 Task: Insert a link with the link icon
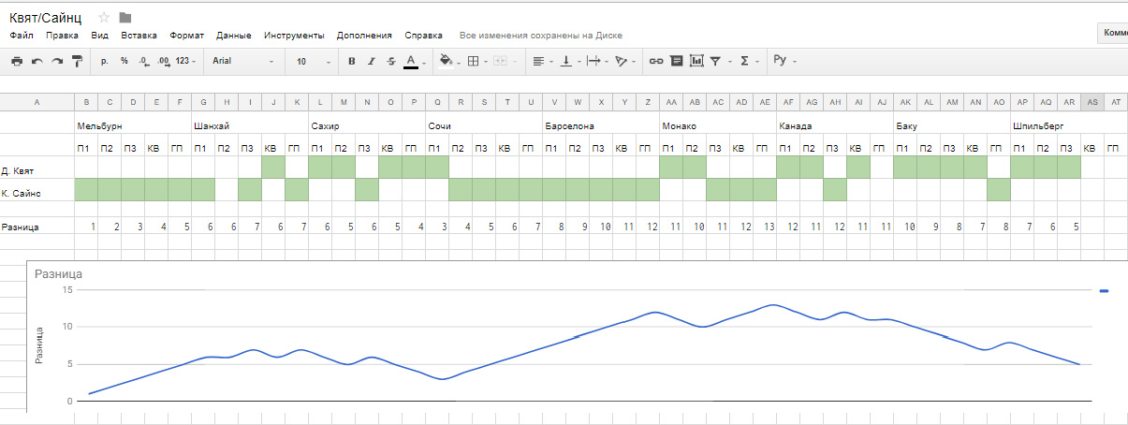coord(656,61)
